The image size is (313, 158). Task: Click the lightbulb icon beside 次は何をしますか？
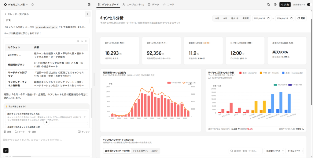click(6, 106)
